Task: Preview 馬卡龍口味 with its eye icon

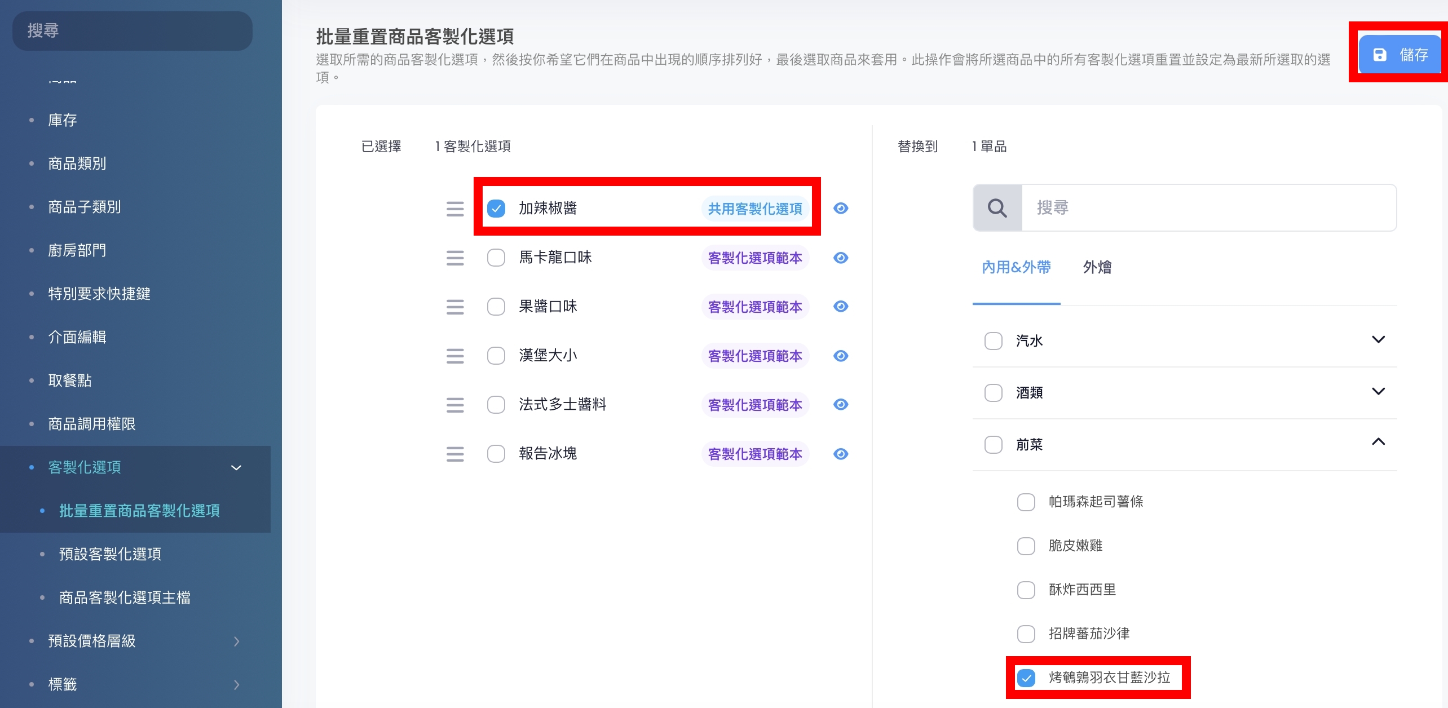Action: 841,258
